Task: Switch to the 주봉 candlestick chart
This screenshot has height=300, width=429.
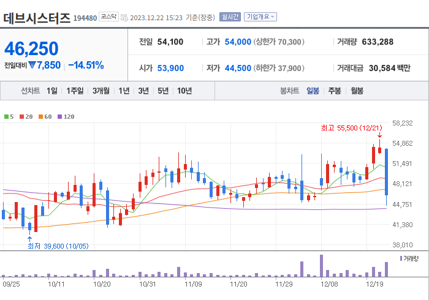Action: pyautogui.click(x=335, y=91)
